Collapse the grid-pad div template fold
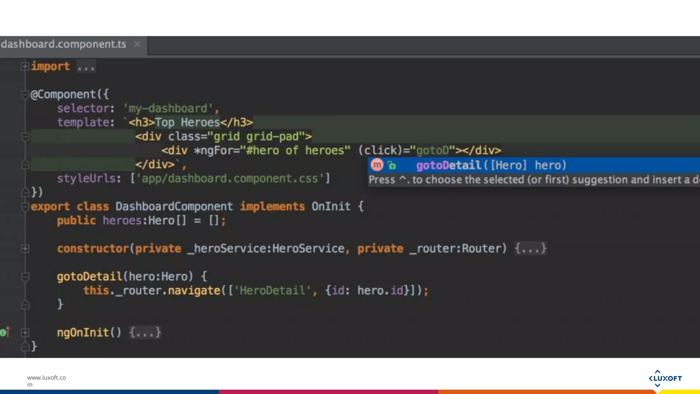 click(x=25, y=137)
